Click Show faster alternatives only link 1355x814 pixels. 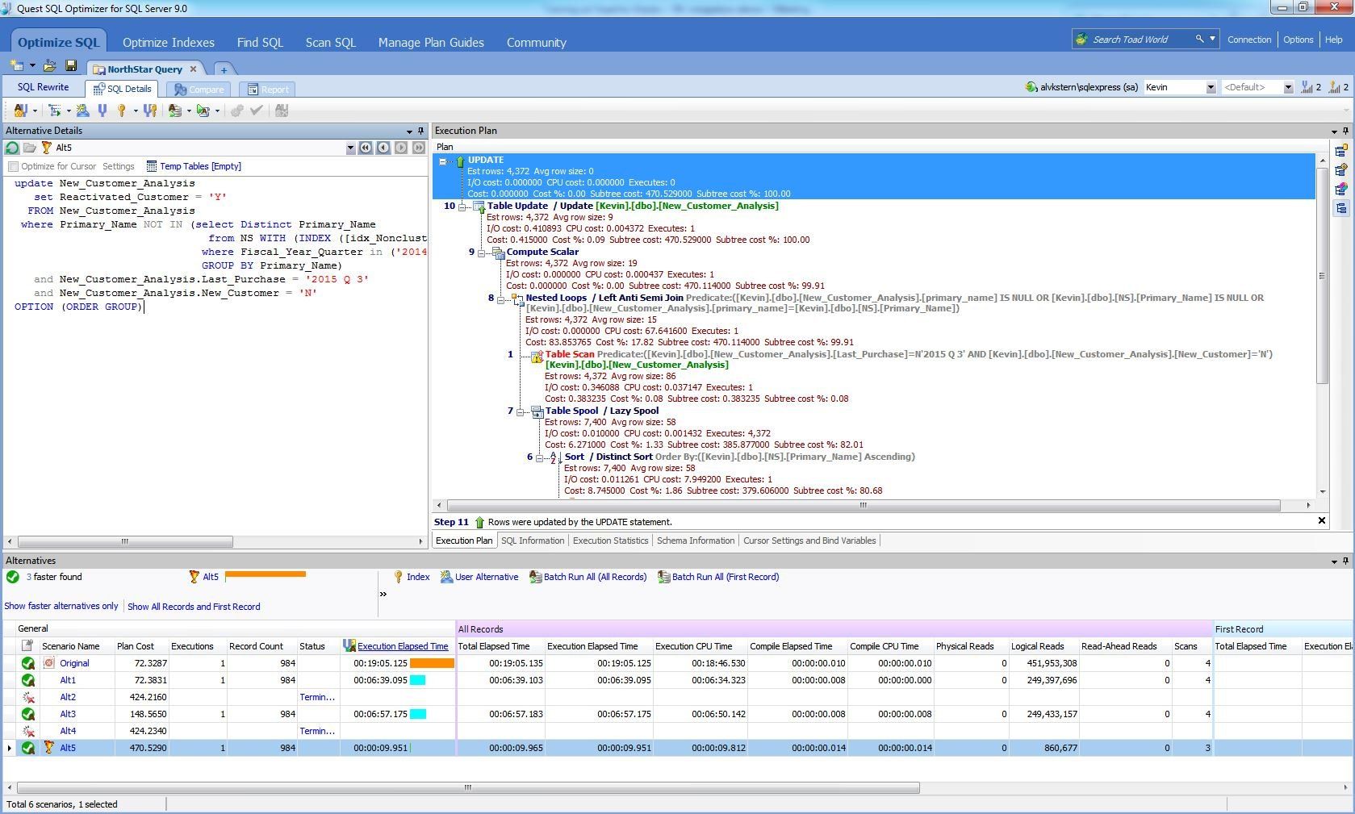(61, 606)
